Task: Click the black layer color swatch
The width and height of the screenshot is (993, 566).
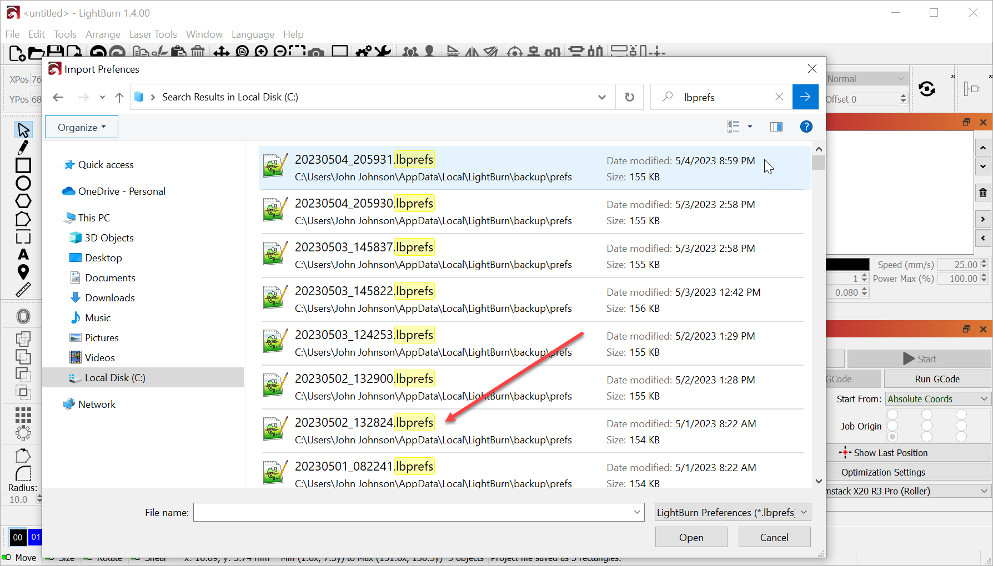Action: (848, 265)
